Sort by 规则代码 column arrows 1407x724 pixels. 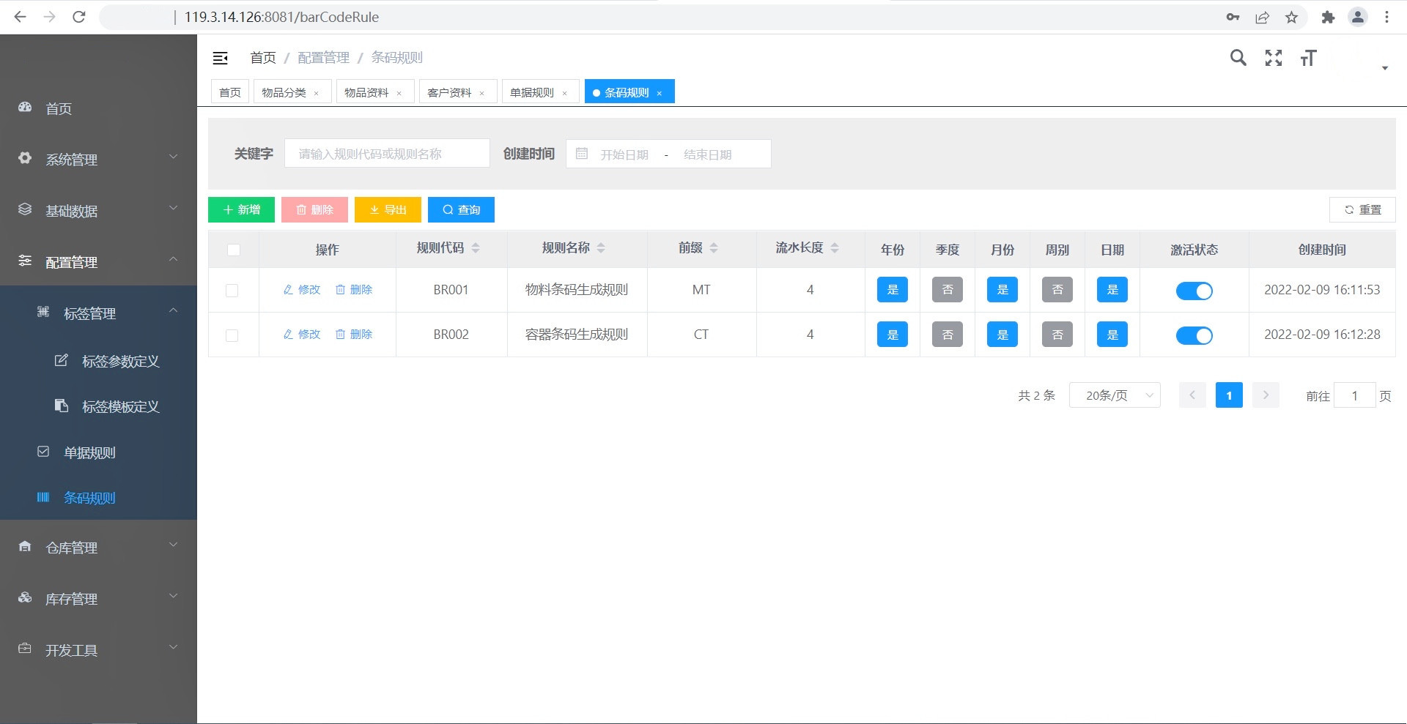[x=476, y=248]
